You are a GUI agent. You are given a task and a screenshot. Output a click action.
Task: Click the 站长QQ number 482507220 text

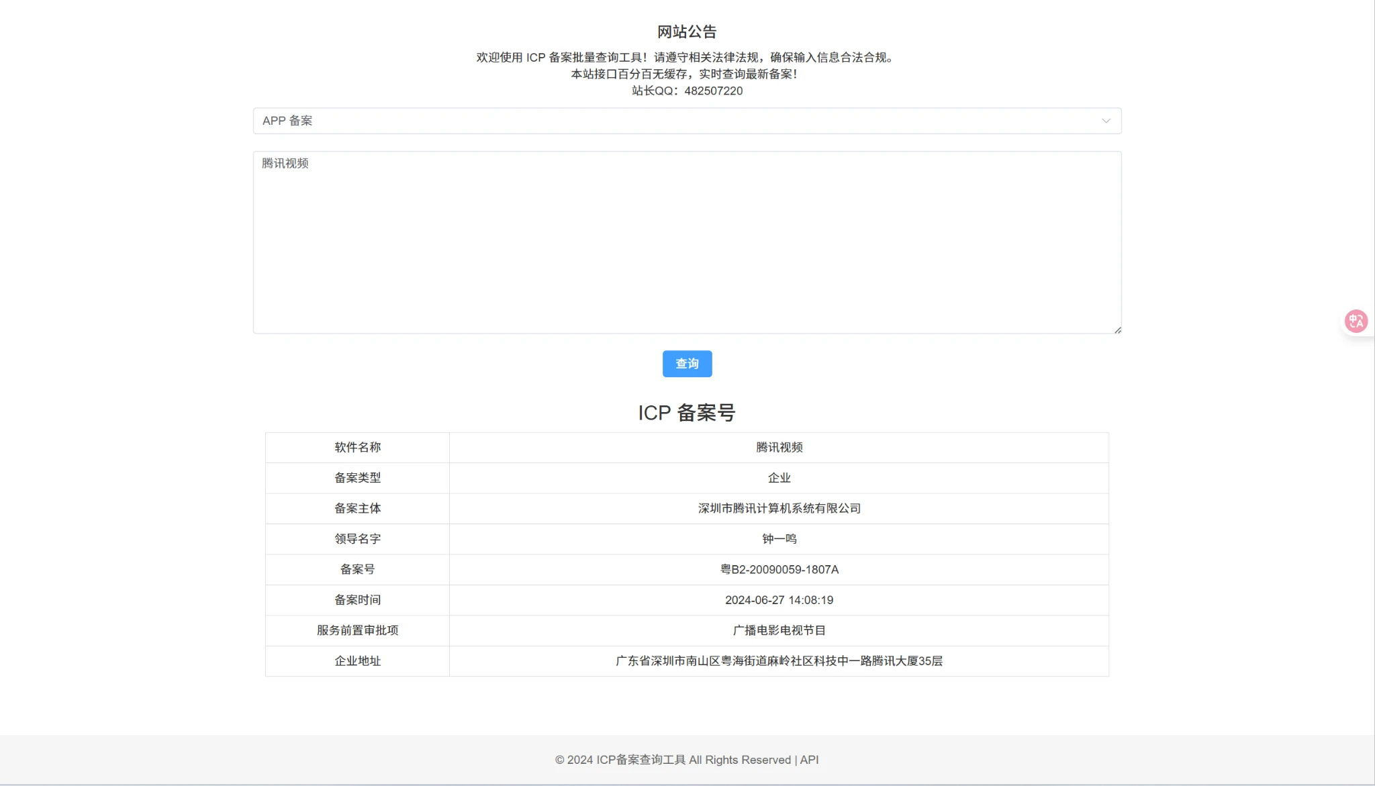[713, 91]
